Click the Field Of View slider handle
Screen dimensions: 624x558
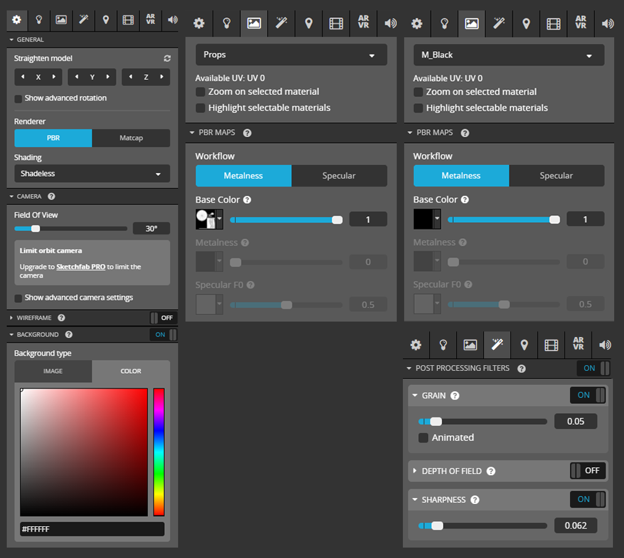coord(36,228)
